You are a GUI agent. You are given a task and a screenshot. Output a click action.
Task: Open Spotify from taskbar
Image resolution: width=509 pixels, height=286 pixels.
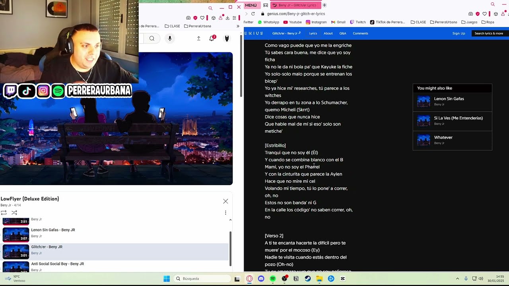click(x=273, y=279)
